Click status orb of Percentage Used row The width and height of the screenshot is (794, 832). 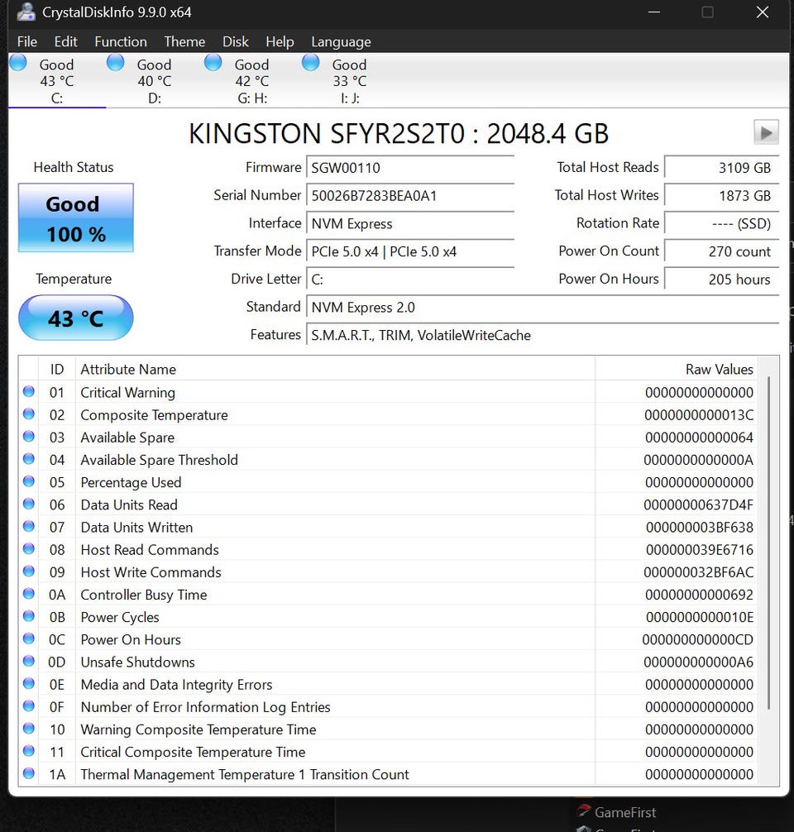29,481
